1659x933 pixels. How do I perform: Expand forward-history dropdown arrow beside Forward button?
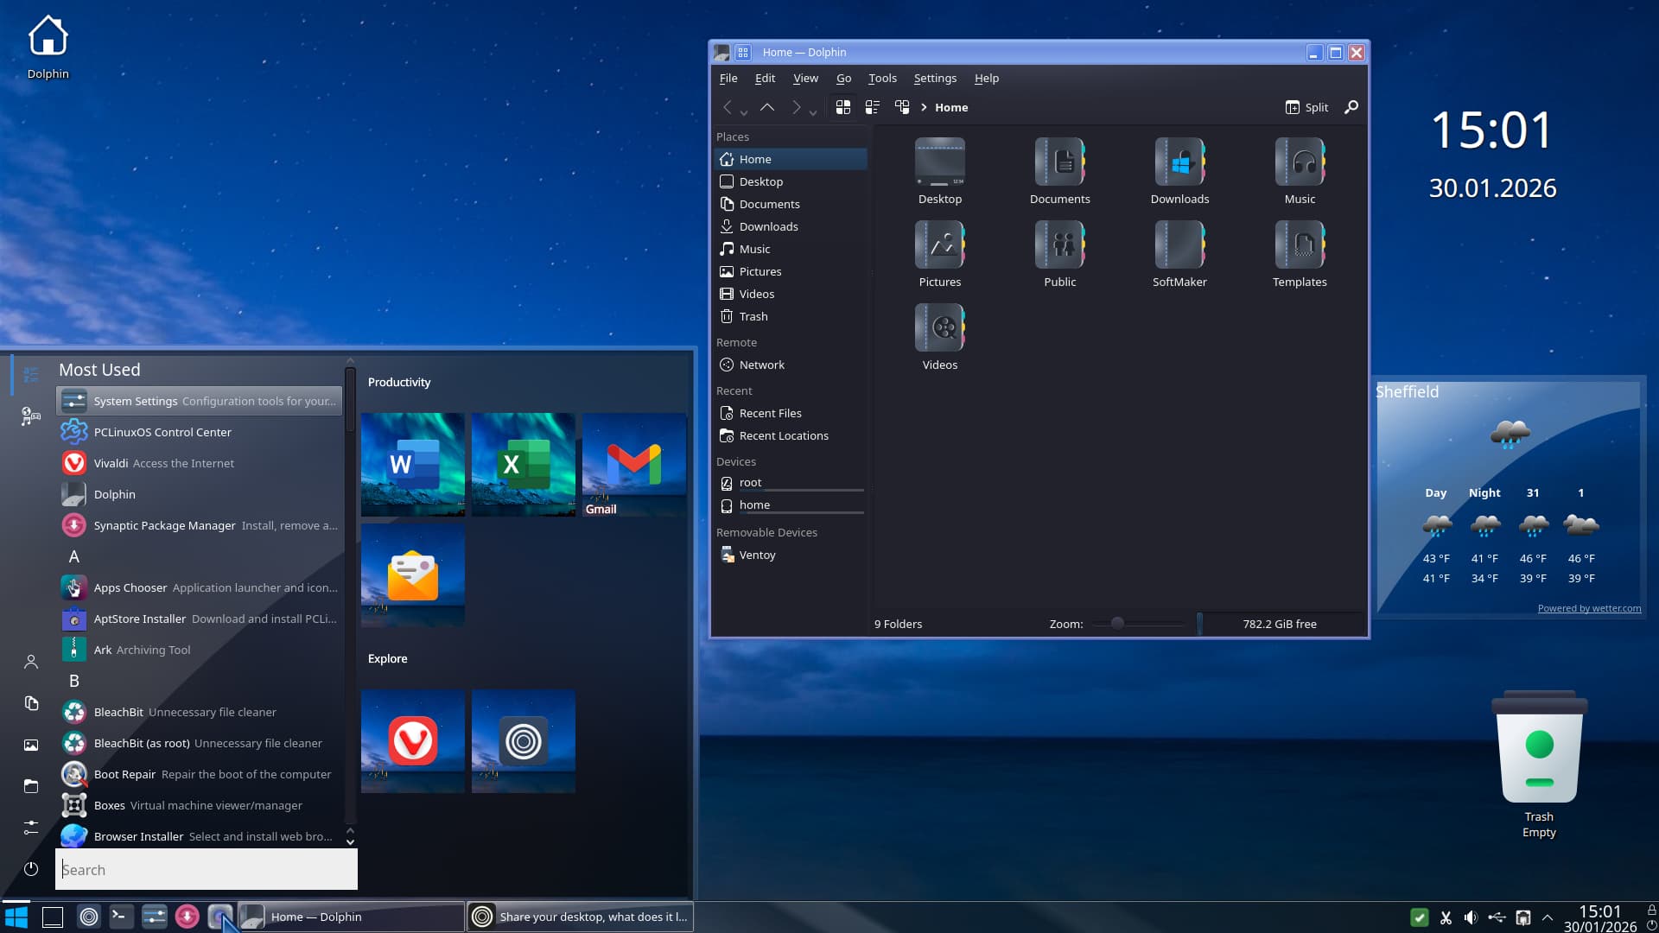pyautogui.click(x=813, y=112)
